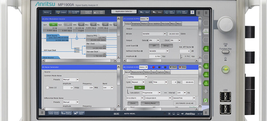Switch to the Pre-Code tab
Image resolution: width=267 pixels, height=121 pixels.
point(166,24)
